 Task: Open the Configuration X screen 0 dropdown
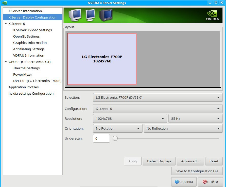[158, 109]
